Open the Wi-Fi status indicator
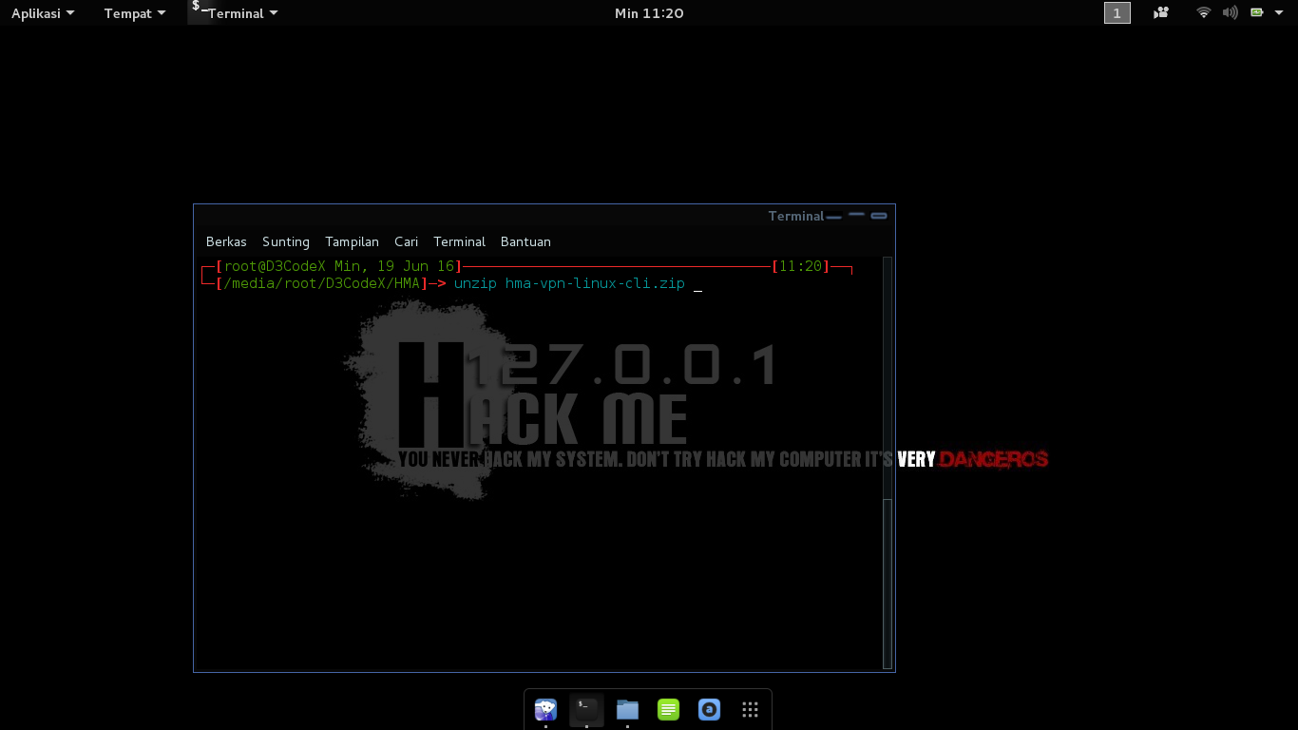The image size is (1298, 730). pos(1204,13)
